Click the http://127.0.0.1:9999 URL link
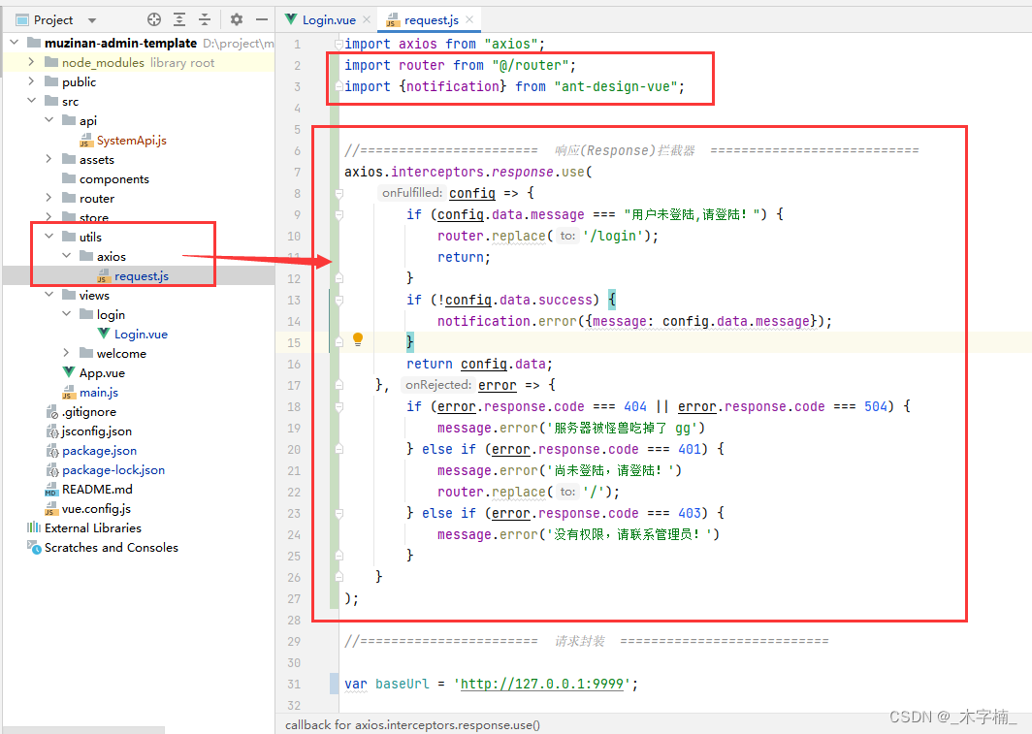 (541, 684)
